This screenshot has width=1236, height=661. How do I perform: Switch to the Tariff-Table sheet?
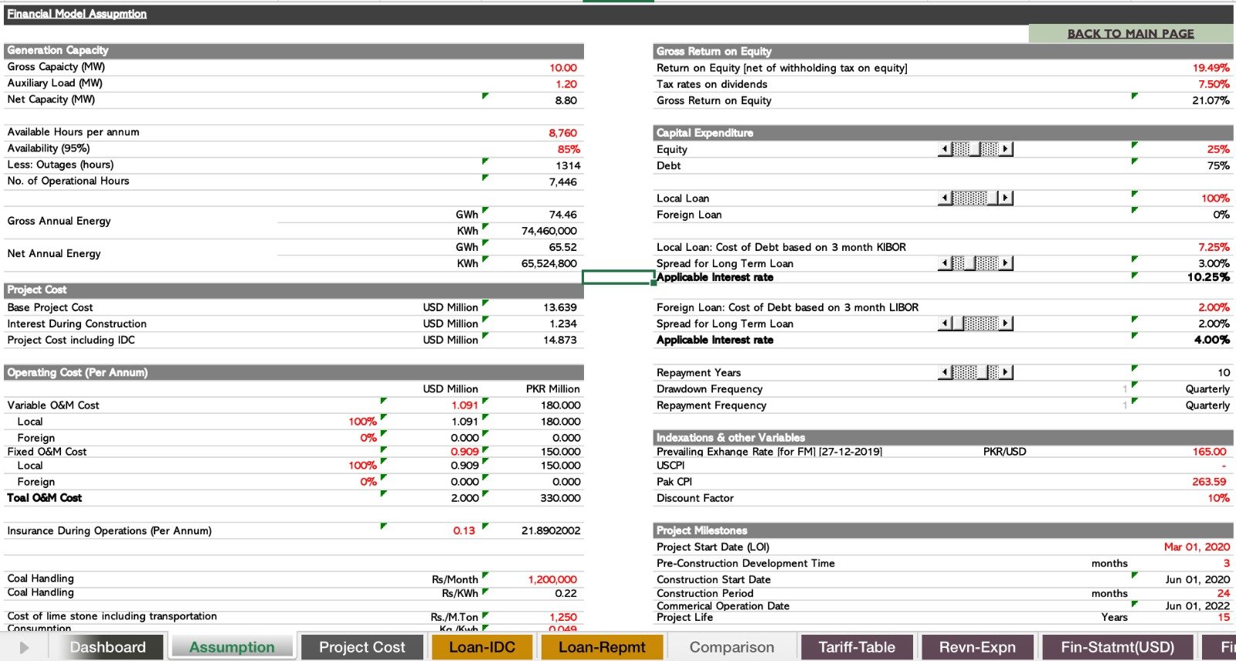857,647
